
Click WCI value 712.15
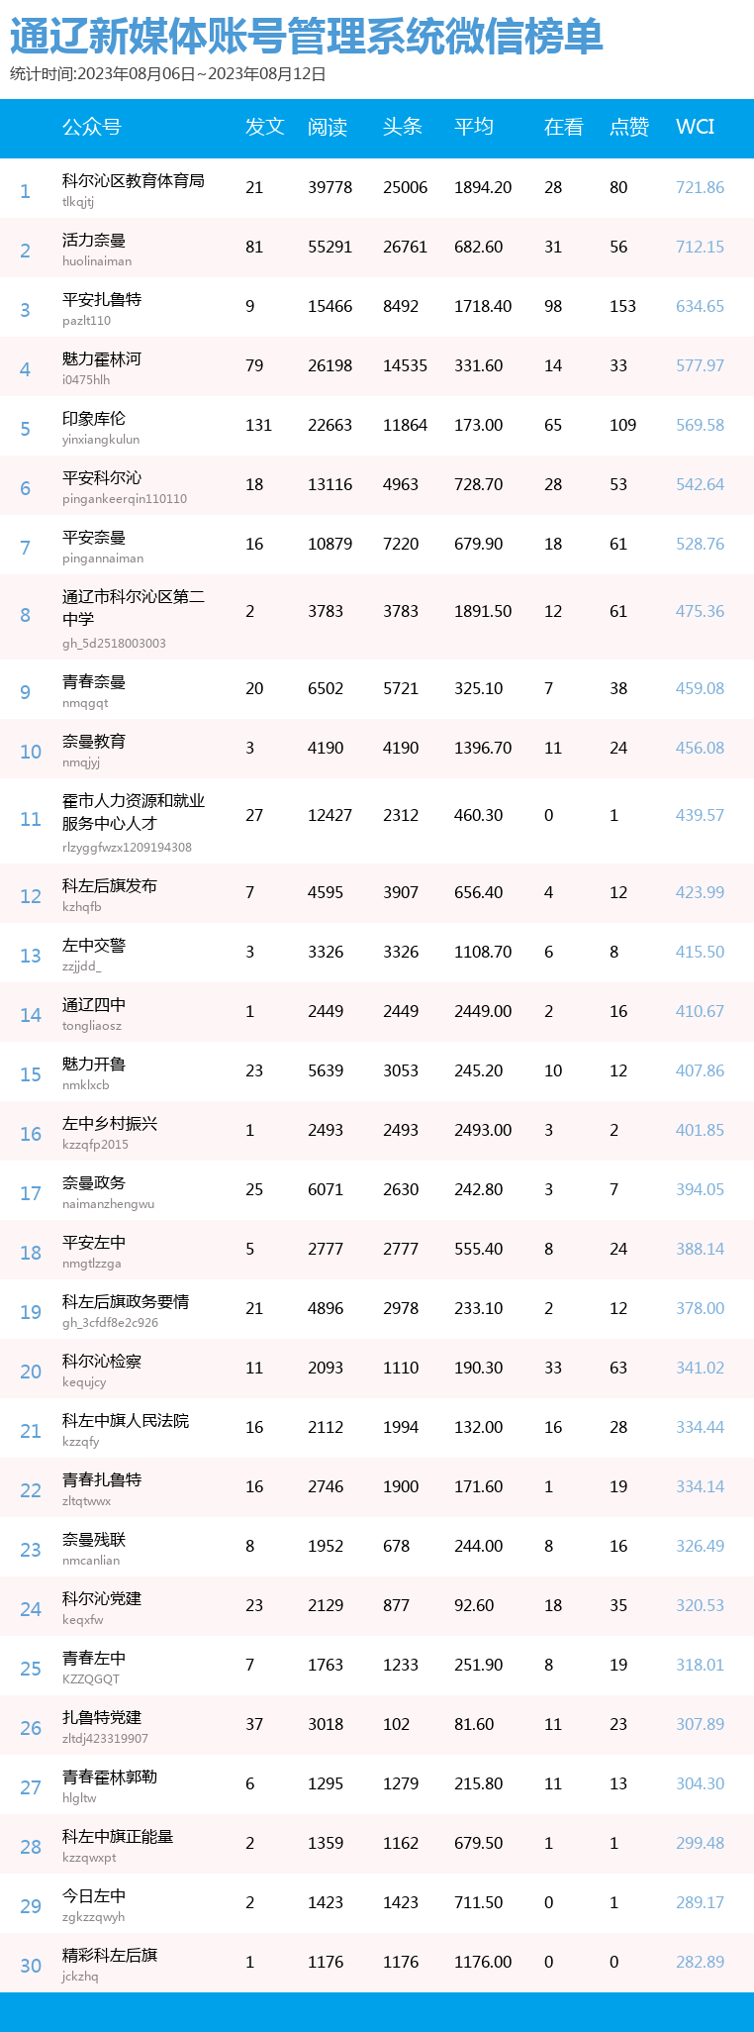[700, 247]
